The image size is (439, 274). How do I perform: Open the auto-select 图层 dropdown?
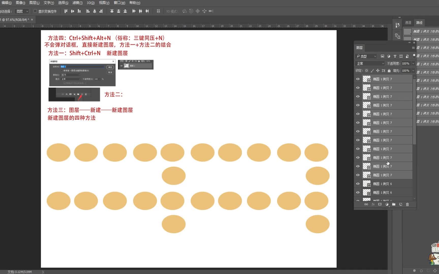pos(22,11)
